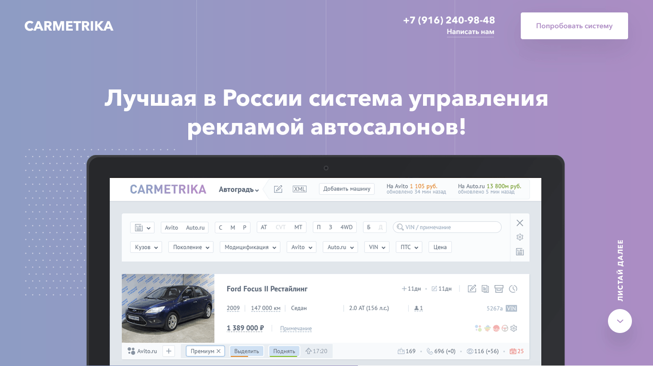Click the Добавить машину button
The width and height of the screenshot is (653, 366).
[x=347, y=189]
